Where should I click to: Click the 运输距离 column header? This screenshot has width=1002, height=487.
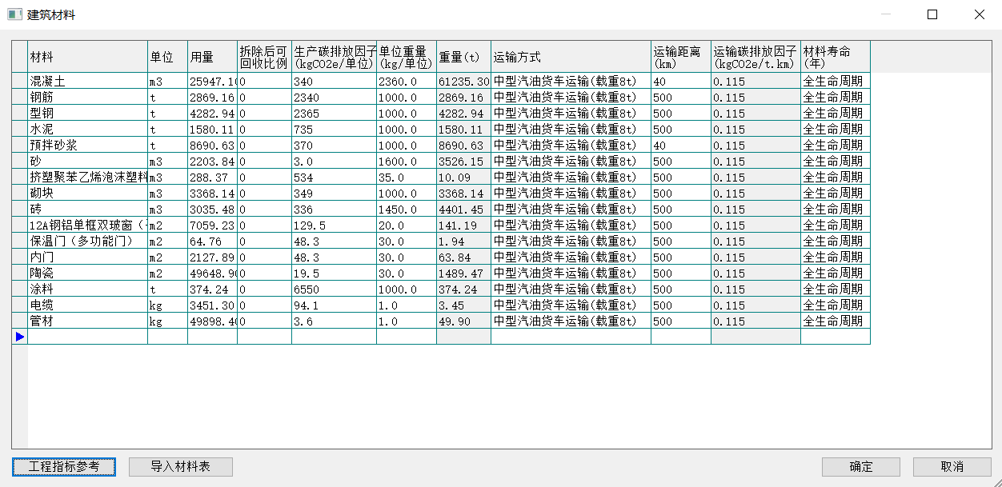click(x=680, y=57)
